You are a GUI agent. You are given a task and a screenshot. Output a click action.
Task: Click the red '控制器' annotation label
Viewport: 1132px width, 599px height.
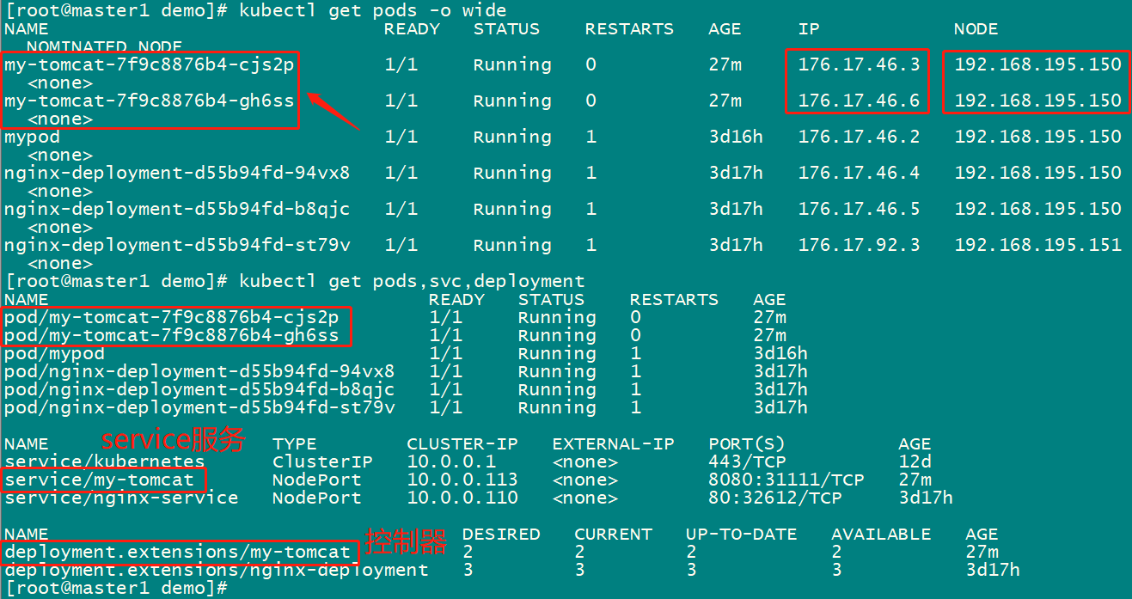407,542
